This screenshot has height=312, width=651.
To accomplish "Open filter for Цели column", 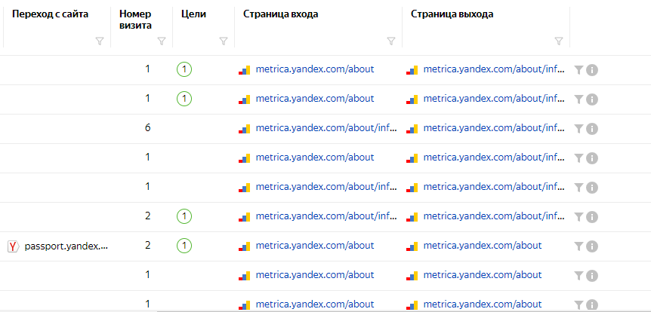I will pyautogui.click(x=224, y=41).
